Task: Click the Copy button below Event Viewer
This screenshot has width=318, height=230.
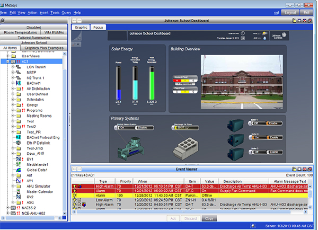Action: (209, 217)
